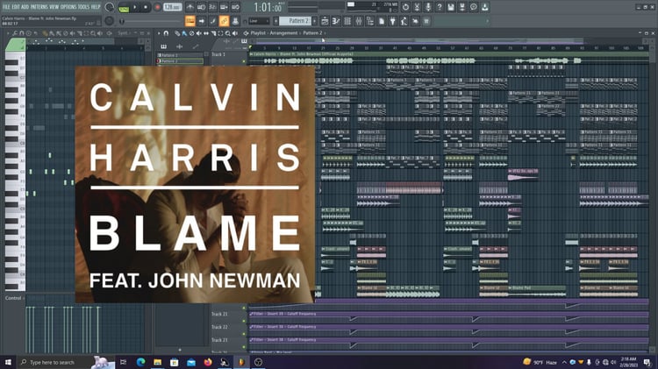The image size is (658, 369).
Task: Open File Explorer from taskbar
Action: coord(157,362)
